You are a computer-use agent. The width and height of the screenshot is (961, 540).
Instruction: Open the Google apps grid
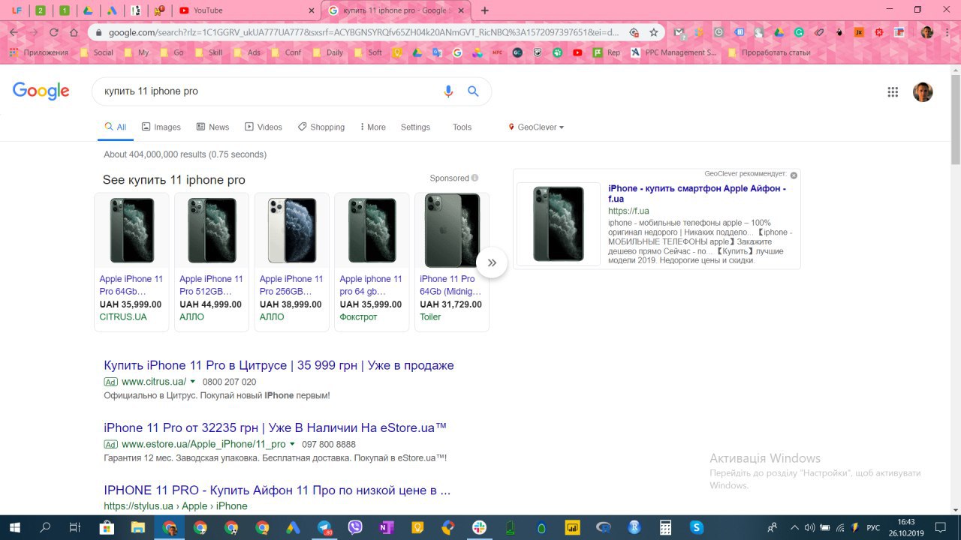point(893,92)
